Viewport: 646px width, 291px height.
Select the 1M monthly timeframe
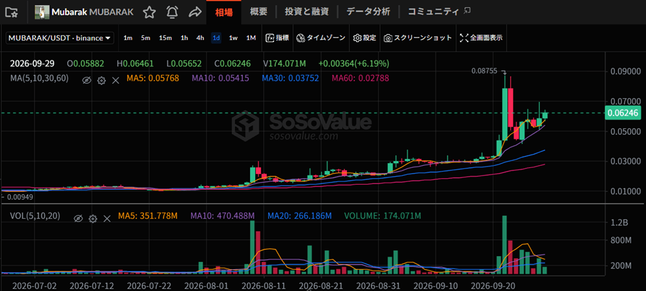(x=251, y=38)
